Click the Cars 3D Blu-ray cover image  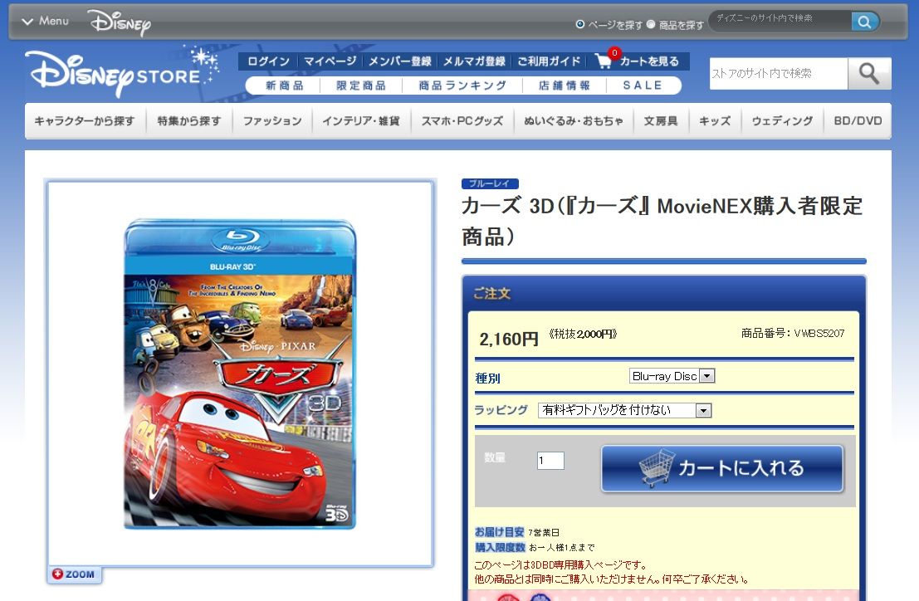(x=240, y=374)
